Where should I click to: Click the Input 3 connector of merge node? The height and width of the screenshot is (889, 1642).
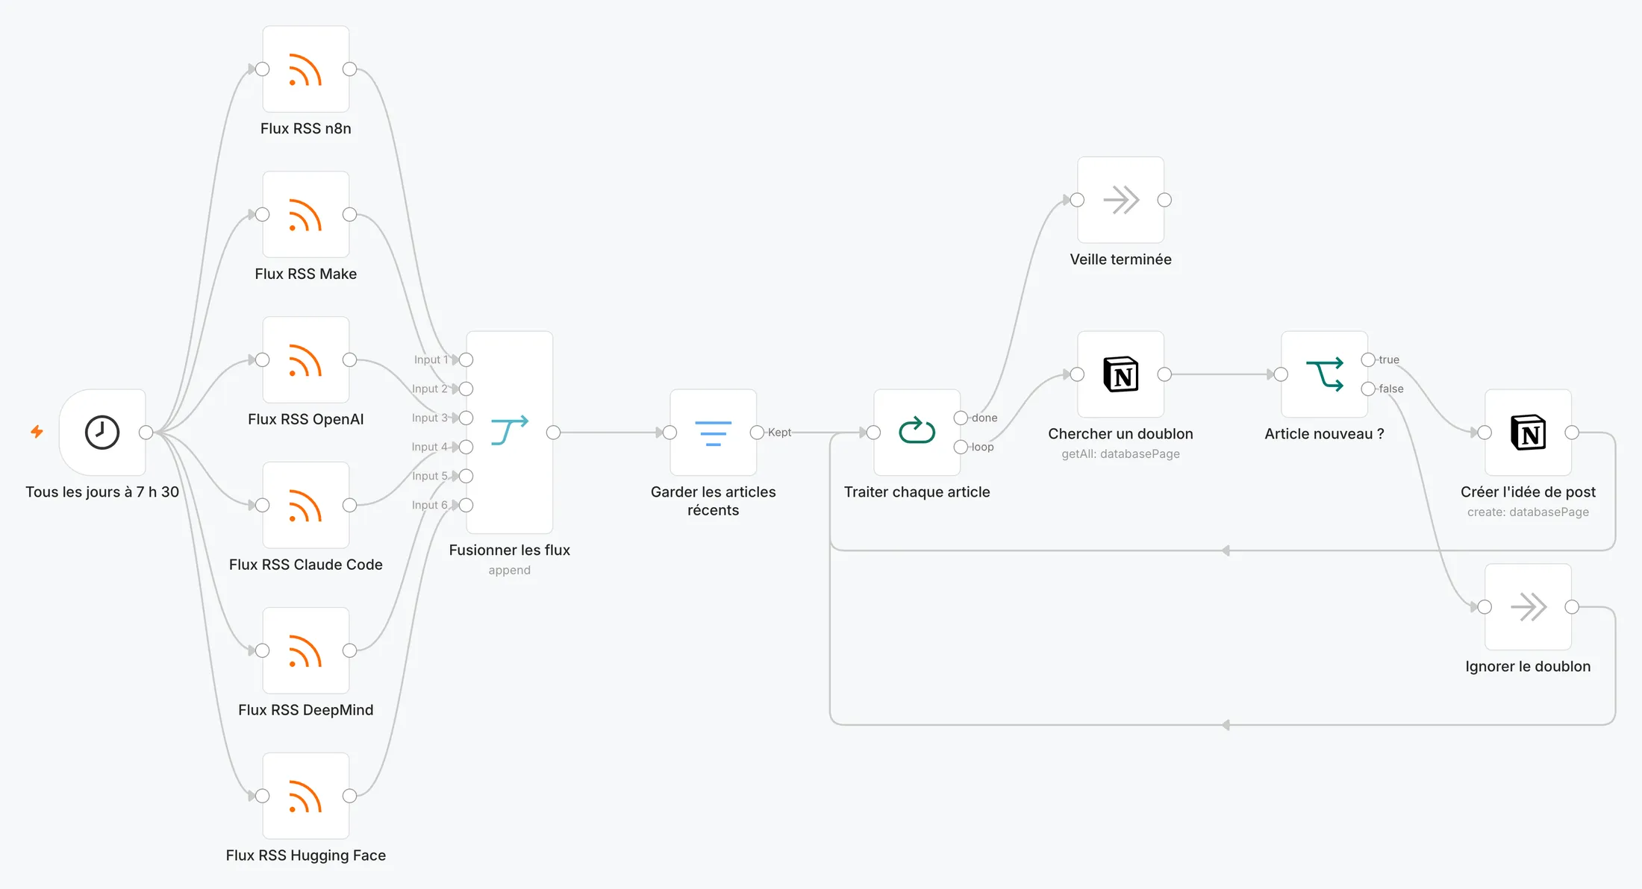[x=466, y=418]
